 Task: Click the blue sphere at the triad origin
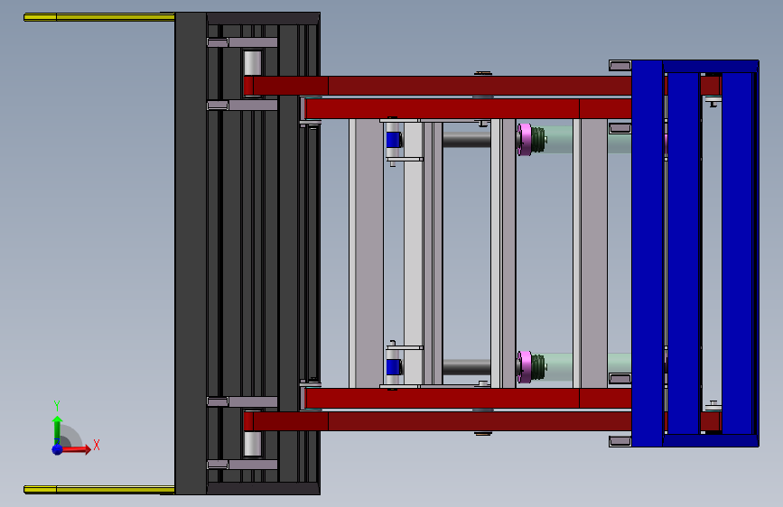[x=58, y=449]
